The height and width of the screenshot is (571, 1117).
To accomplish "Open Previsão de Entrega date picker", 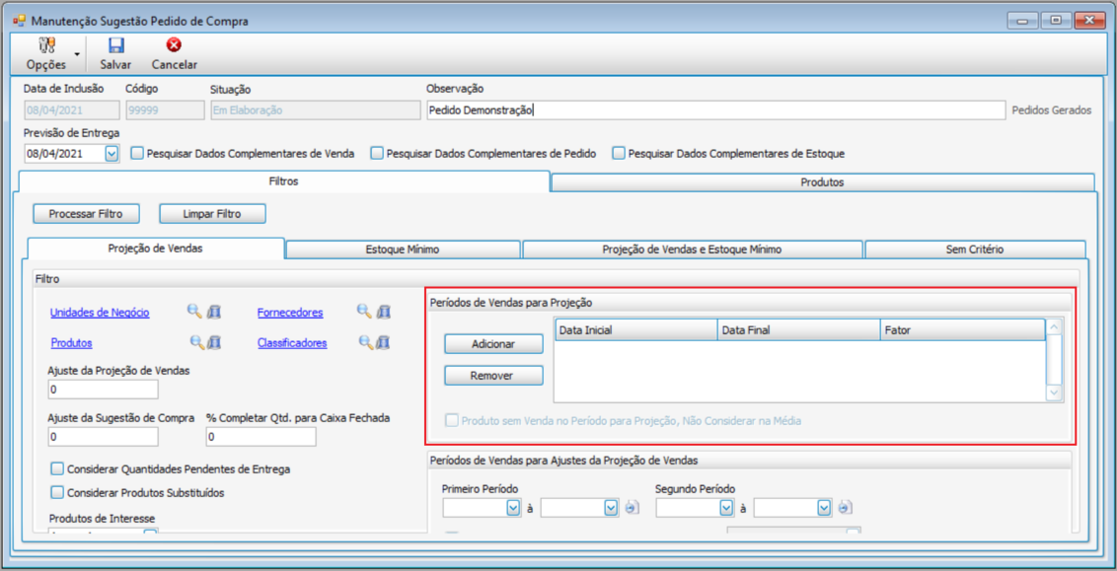I will pos(112,153).
